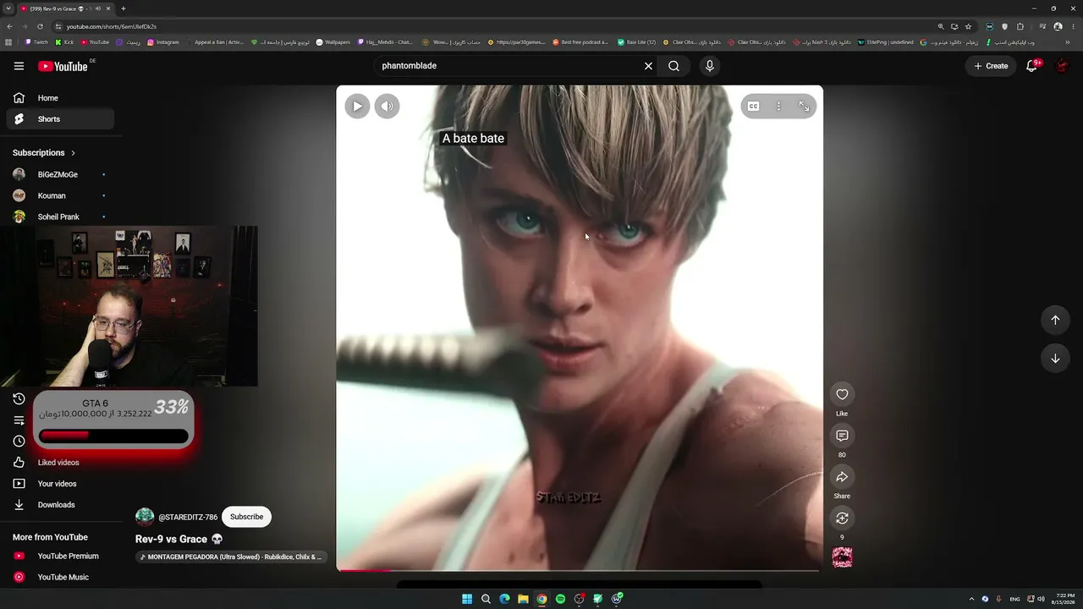Start voice search with the microphone icon
This screenshot has width=1083, height=609.
click(710, 66)
